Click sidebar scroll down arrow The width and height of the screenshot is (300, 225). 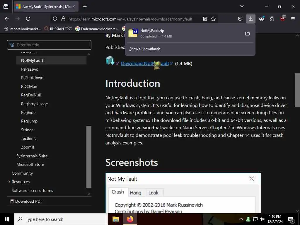[x=89, y=194]
